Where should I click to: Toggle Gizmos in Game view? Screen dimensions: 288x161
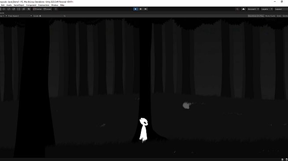click(x=285, y=16)
